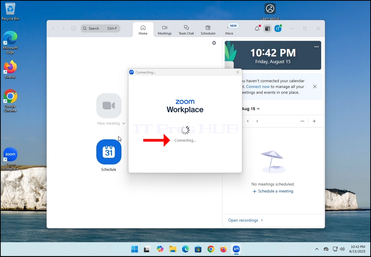Open the More menu tab

[x=229, y=30]
